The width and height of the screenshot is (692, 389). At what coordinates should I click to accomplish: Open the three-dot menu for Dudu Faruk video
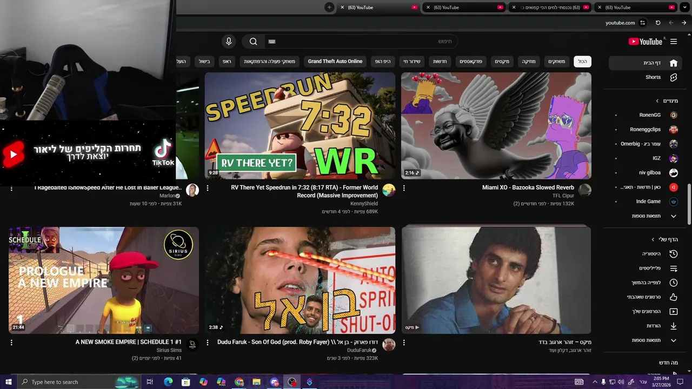[208, 343]
